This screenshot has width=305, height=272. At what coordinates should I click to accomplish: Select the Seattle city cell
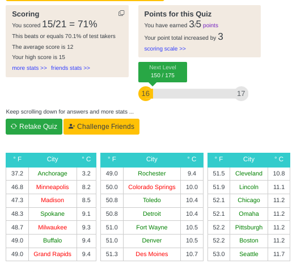249,254
